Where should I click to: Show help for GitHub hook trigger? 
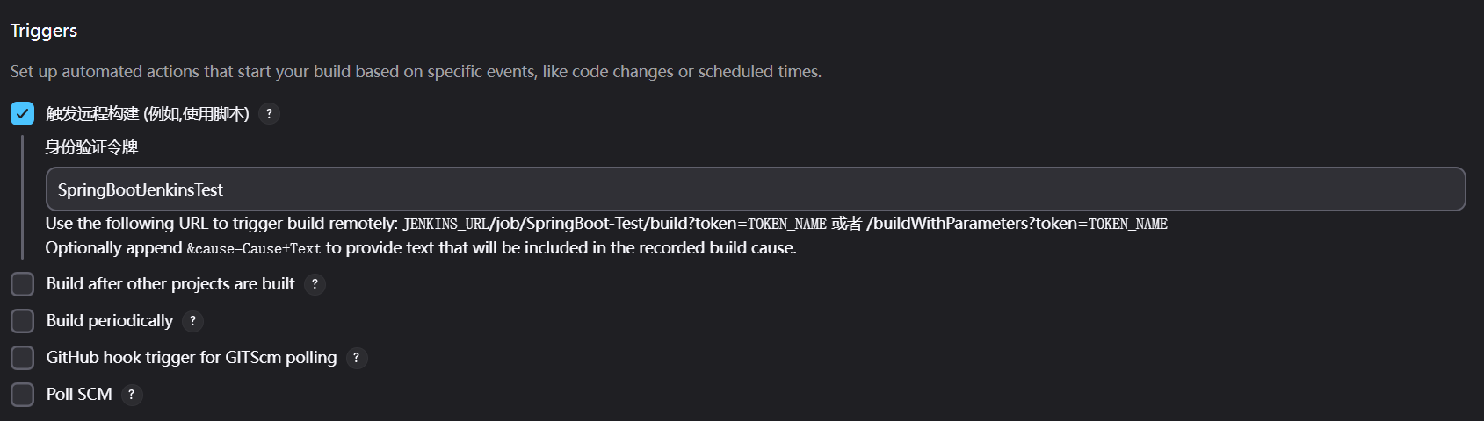[356, 358]
